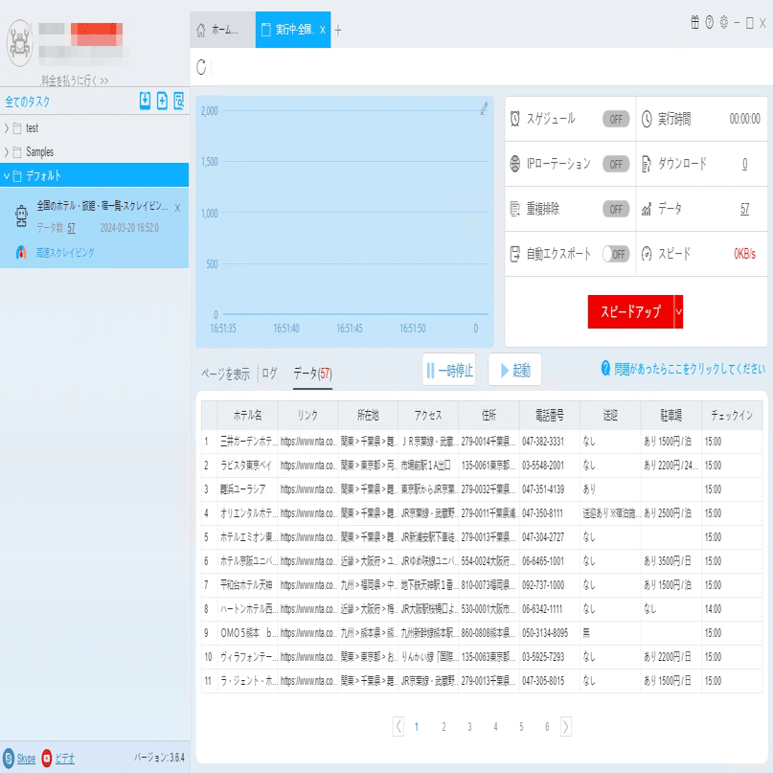
Task: Switch to the ホーム tab
Action: (222, 30)
